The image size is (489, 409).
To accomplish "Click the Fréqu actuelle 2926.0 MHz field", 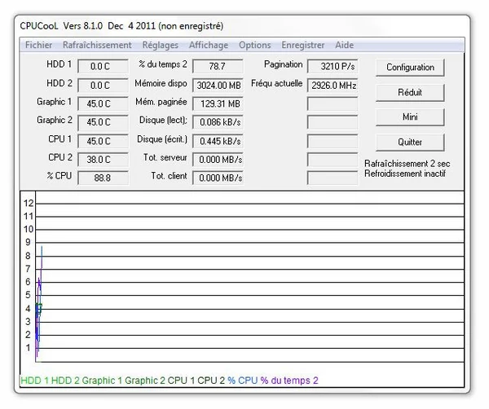I will pyautogui.click(x=333, y=85).
